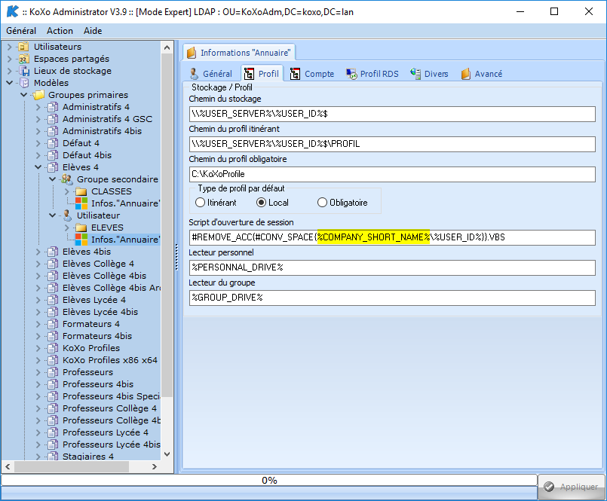Click the Professeurs template icon
Viewport: 607px width, 501px height.
52,372
